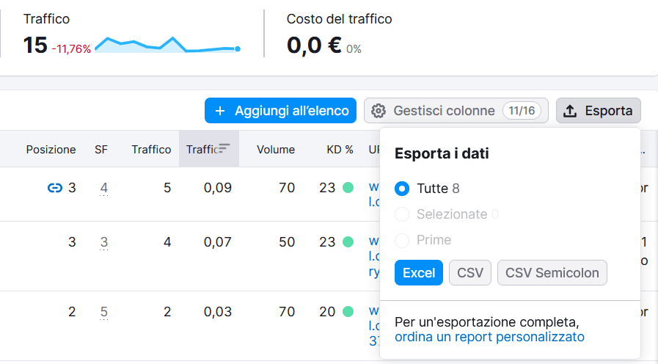
Task: Click the link icon next to position 3
Action: point(54,188)
